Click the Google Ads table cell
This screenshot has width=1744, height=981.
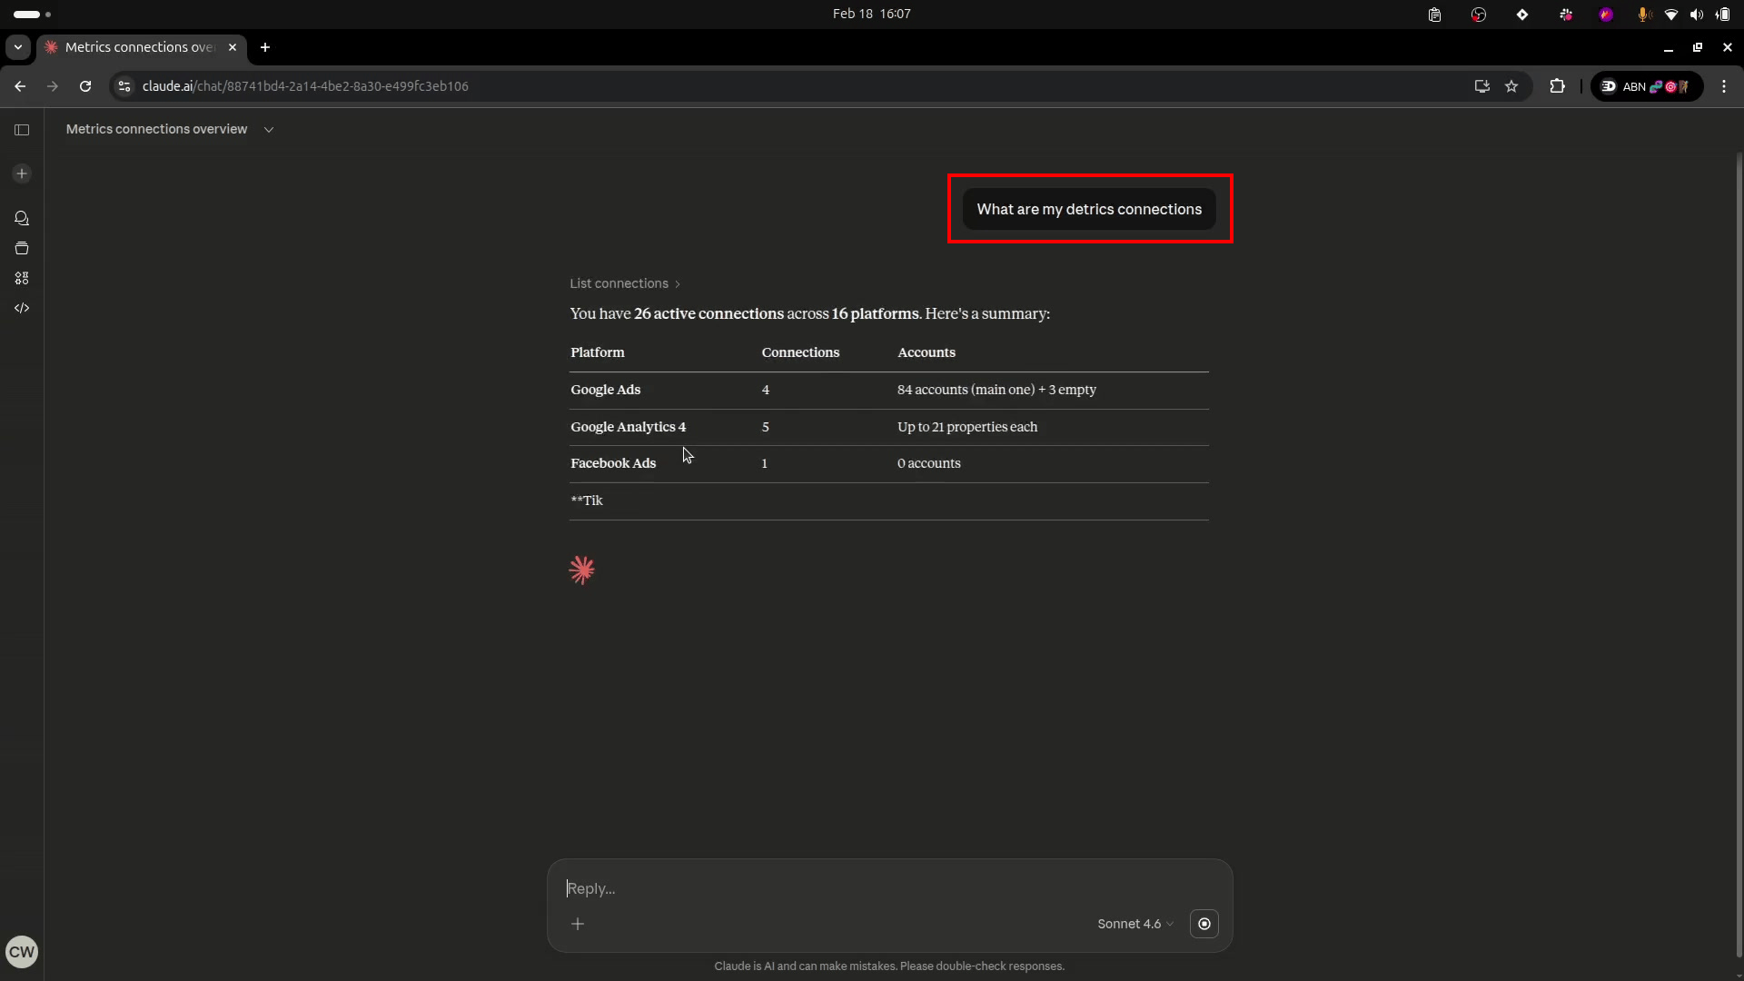coord(606,390)
